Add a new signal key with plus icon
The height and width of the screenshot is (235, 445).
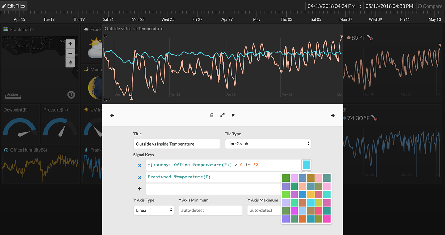[140, 189]
